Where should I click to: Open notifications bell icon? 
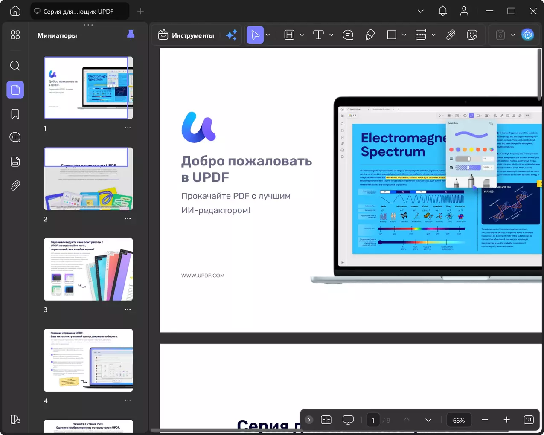tap(443, 11)
